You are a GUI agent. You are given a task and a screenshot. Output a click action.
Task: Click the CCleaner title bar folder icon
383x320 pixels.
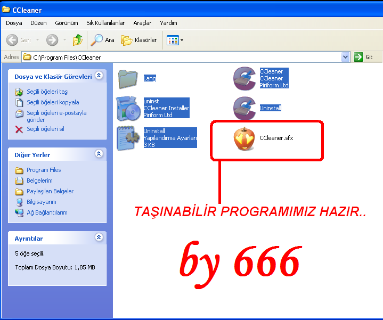tap(6, 10)
